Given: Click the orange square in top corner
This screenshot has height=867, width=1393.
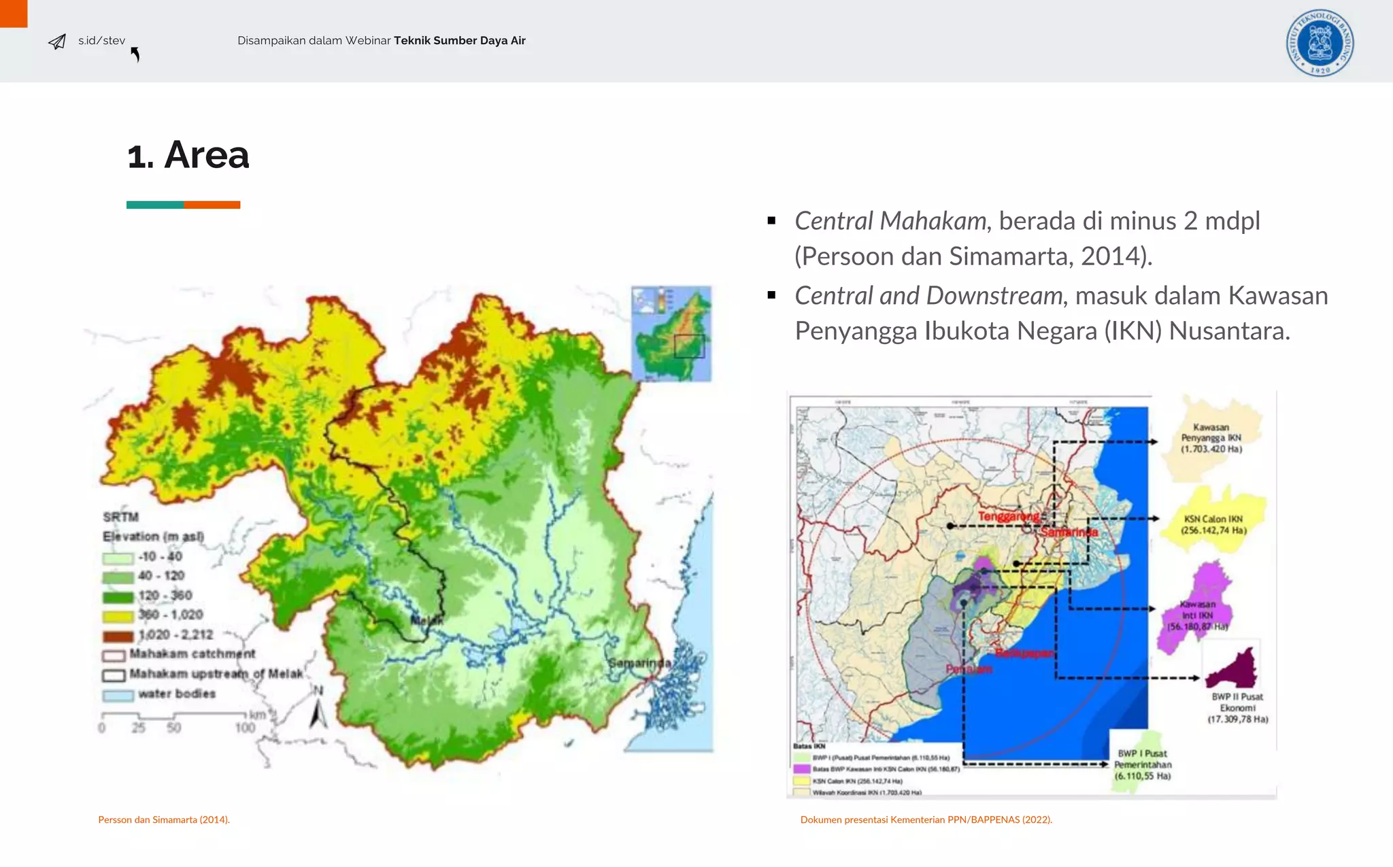Looking at the screenshot, I should point(14,13).
